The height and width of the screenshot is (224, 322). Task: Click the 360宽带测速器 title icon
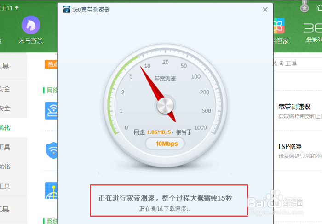pos(67,10)
